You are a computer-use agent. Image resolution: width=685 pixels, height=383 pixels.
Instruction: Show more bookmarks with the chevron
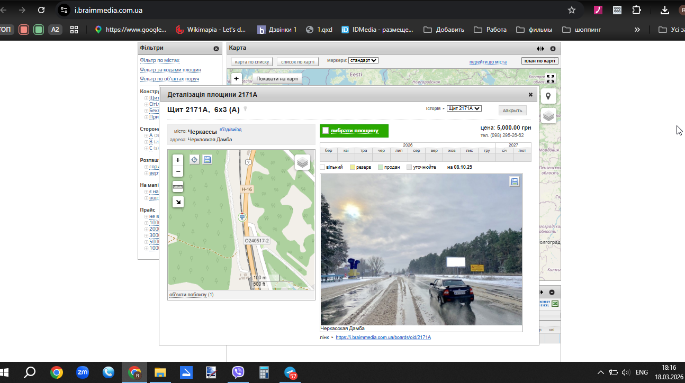click(637, 30)
